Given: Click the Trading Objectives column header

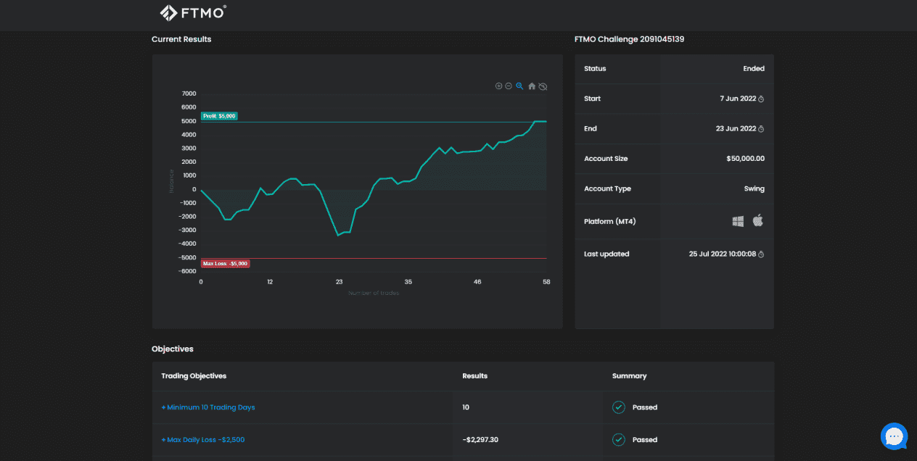Looking at the screenshot, I should [x=194, y=376].
